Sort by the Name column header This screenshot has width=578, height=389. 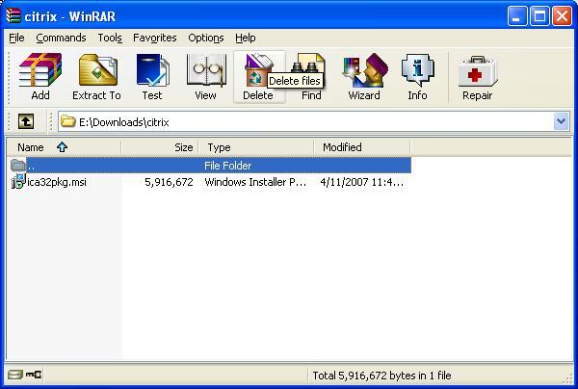64,147
